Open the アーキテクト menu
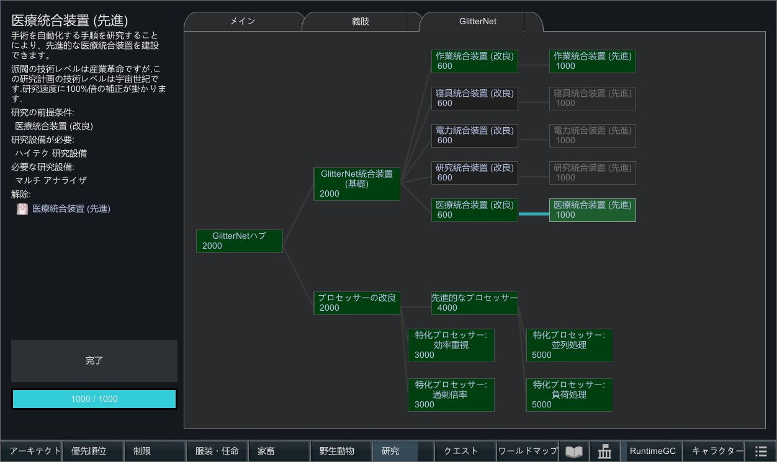777x462 pixels. tap(31, 451)
